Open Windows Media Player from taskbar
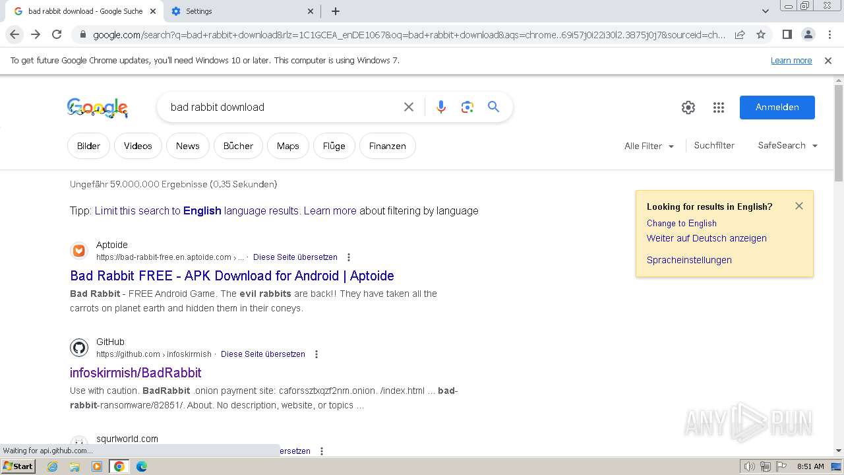Screen dimensions: 844x475 click(x=97, y=466)
